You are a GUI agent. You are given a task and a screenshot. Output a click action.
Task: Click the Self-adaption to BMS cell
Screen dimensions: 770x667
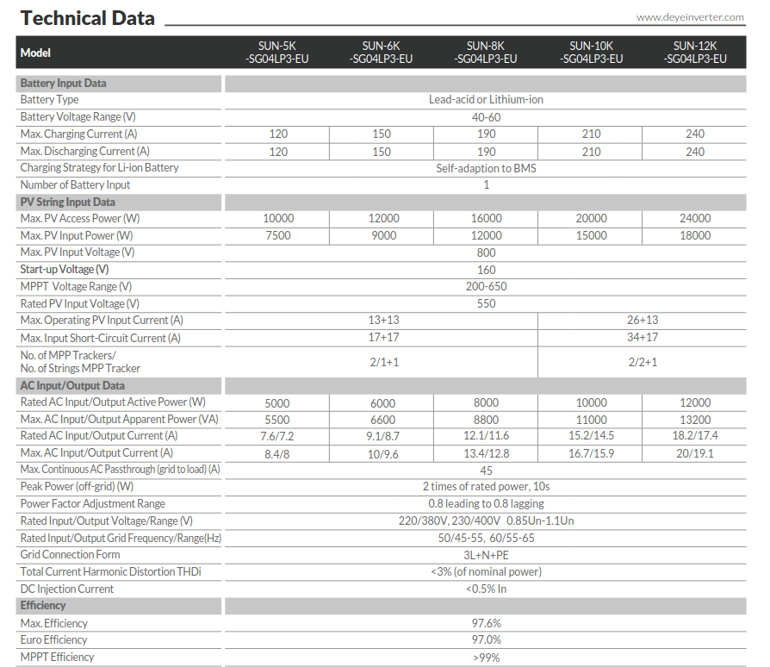pyautogui.click(x=486, y=168)
